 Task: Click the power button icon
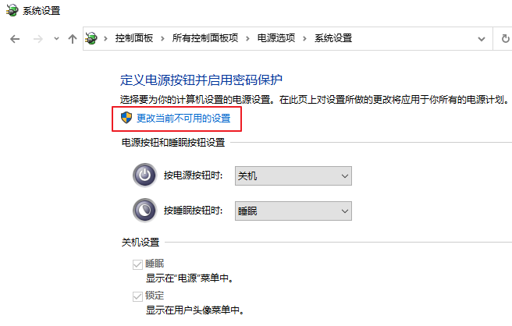coord(144,175)
